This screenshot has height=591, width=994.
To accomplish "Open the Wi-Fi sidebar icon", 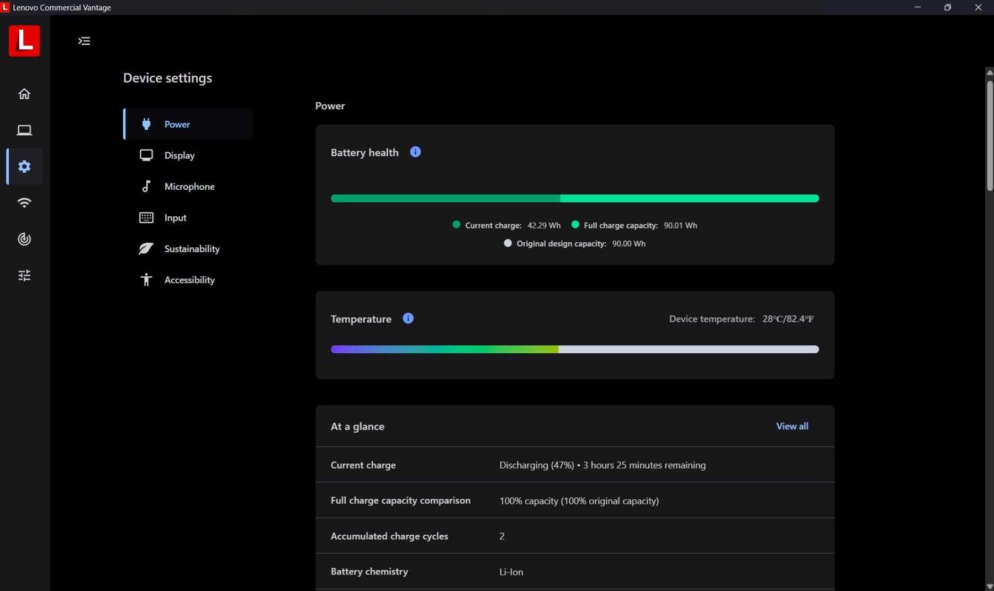I will (24, 203).
